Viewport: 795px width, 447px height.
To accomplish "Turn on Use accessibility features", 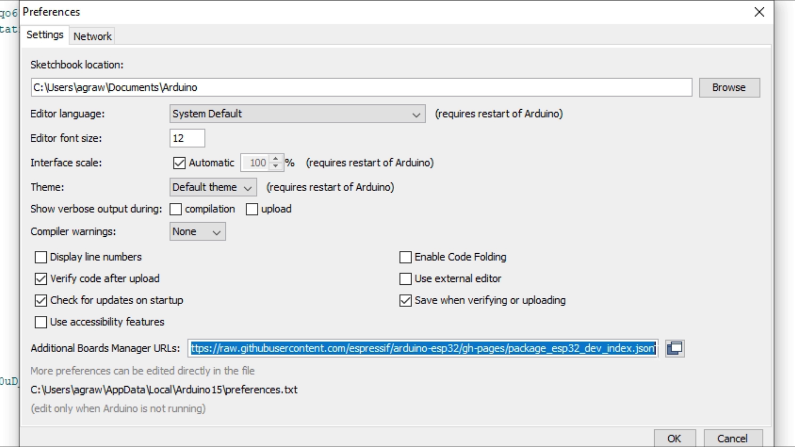I will [41, 322].
